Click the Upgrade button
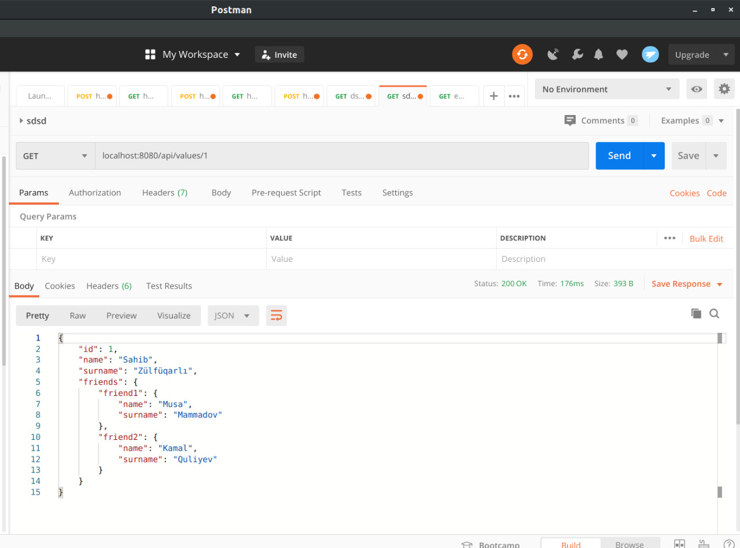 point(692,54)
